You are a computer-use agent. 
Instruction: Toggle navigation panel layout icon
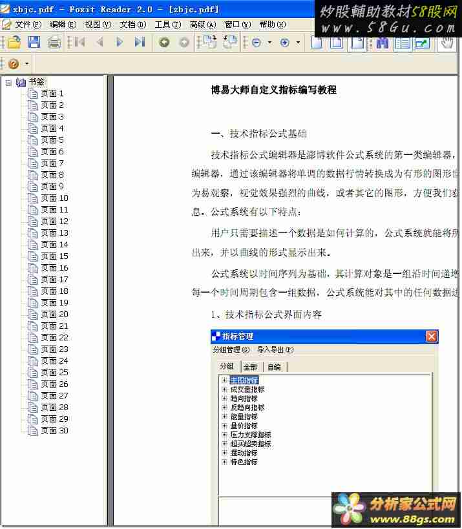point(403,43)
